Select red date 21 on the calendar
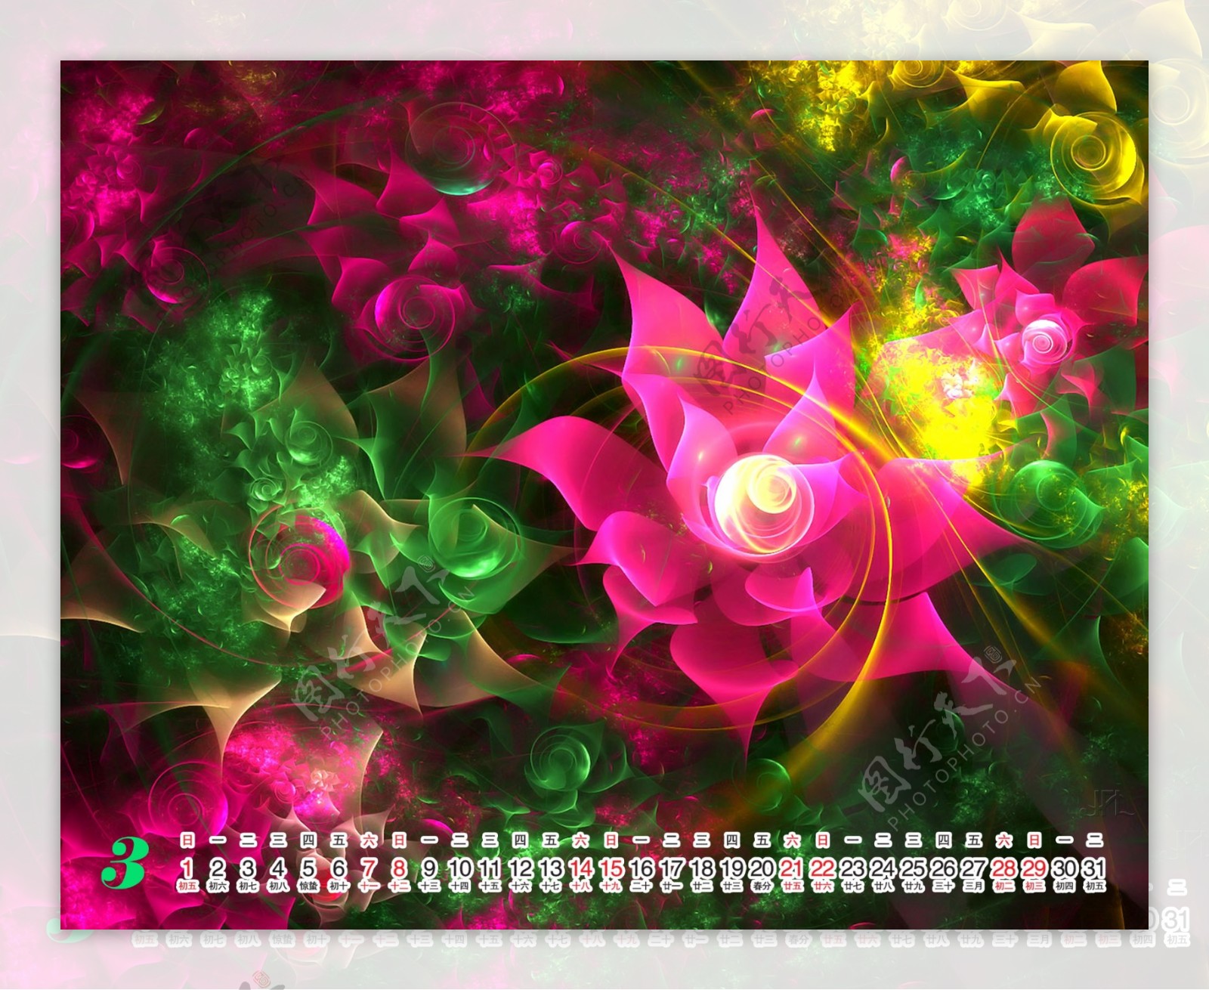This screenshot has width=1209, height=990. (x=792, y=868)
